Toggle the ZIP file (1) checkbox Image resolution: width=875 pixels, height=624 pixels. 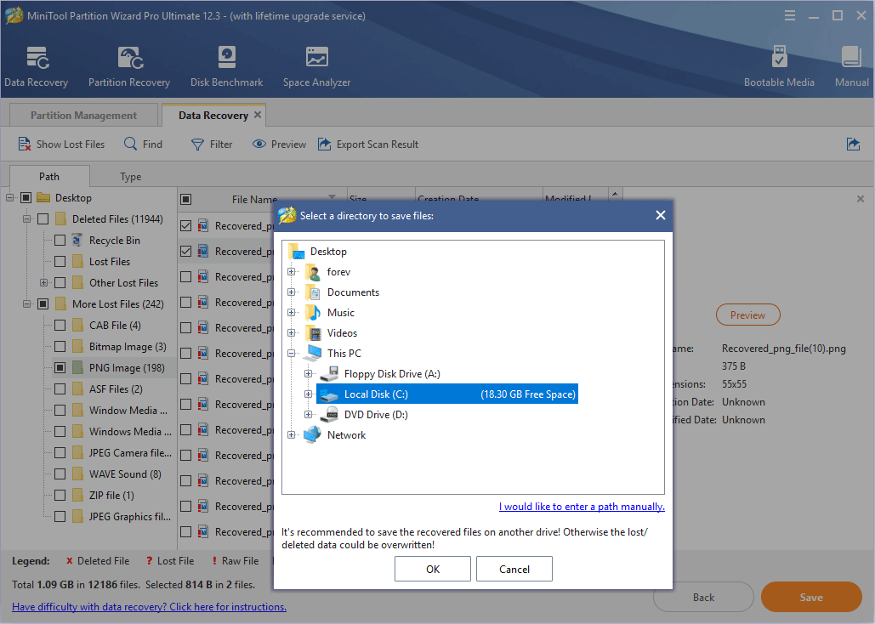coord(60,495)
